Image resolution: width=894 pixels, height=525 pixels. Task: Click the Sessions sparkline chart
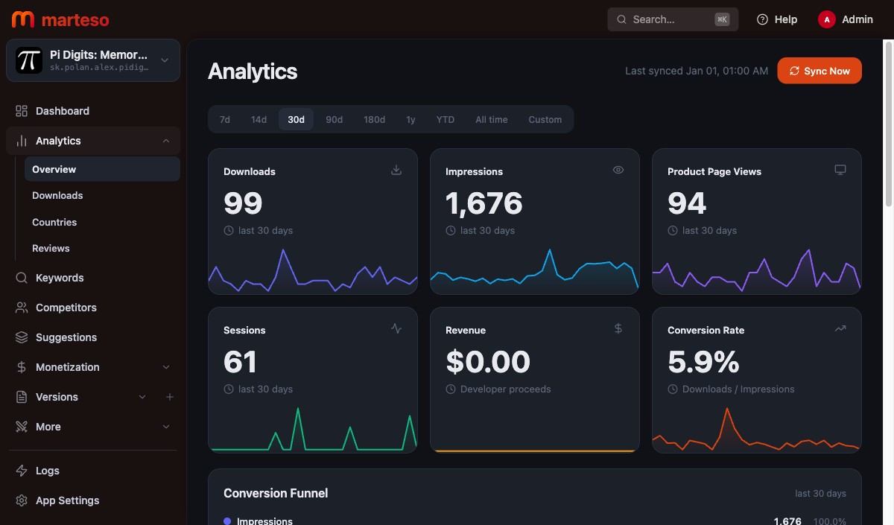click(x=313, y=429)
